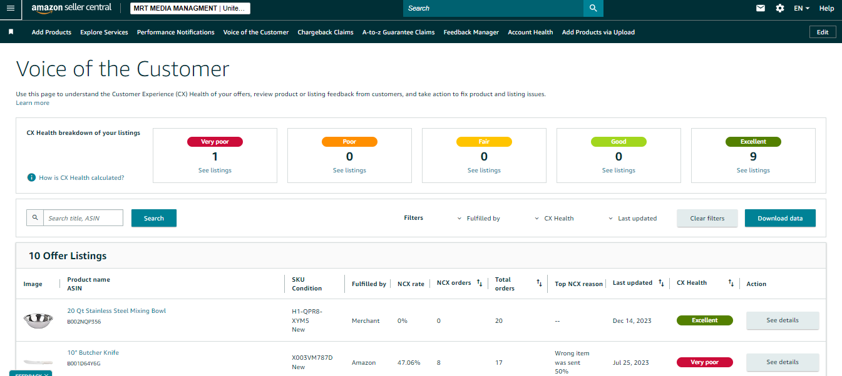
Task: Click the Search title, ASIN field
Action: (x=83, y=218)
